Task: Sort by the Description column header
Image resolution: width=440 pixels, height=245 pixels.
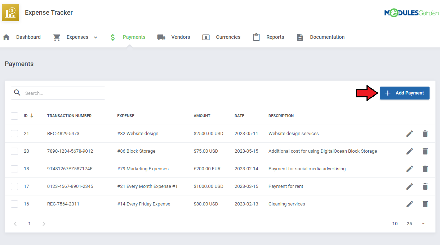Action: (x=281, y=116)
